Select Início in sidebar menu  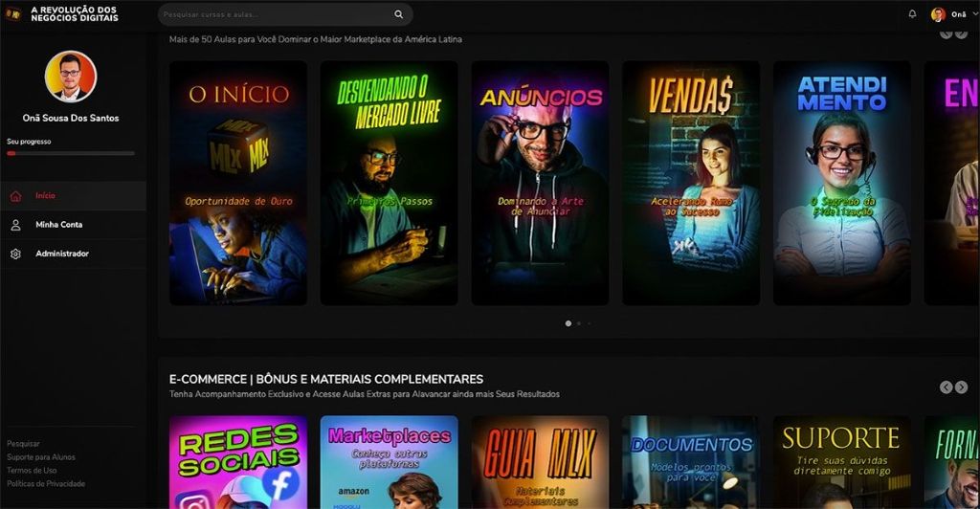[73, 196]
